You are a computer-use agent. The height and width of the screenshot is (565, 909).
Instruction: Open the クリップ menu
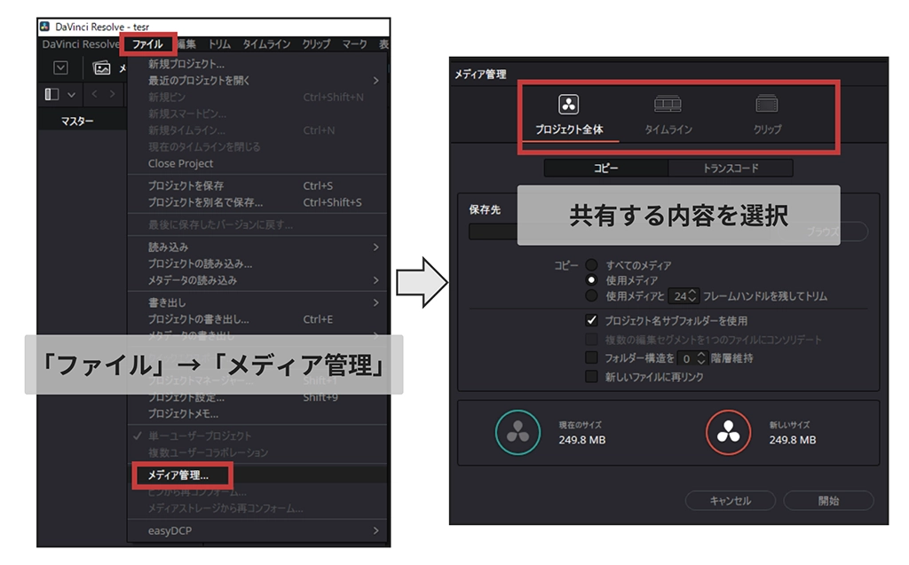tap(316, 44)
